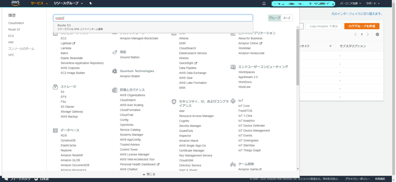Open Ground Station service link
396x182 pixels.
[130, 57]
